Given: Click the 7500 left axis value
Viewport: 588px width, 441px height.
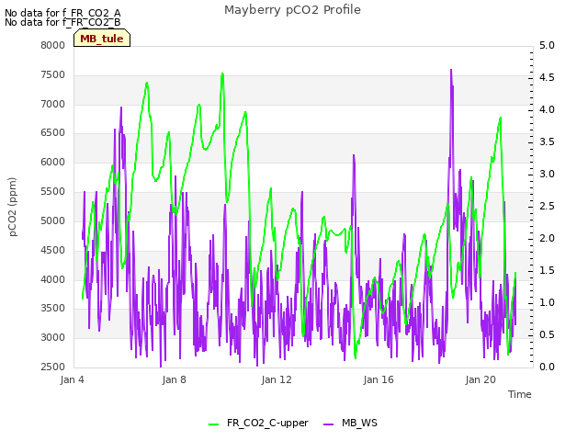Looking at the screenshot, I should tap(53, 74).
